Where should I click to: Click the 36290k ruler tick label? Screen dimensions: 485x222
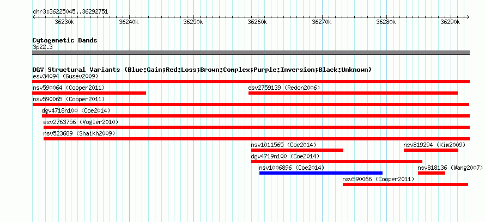[450, 22]
